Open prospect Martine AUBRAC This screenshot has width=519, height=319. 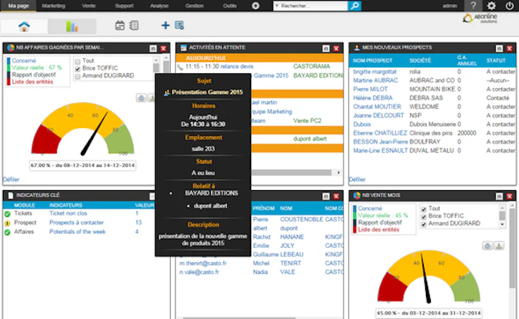click(x=375, y=80)
